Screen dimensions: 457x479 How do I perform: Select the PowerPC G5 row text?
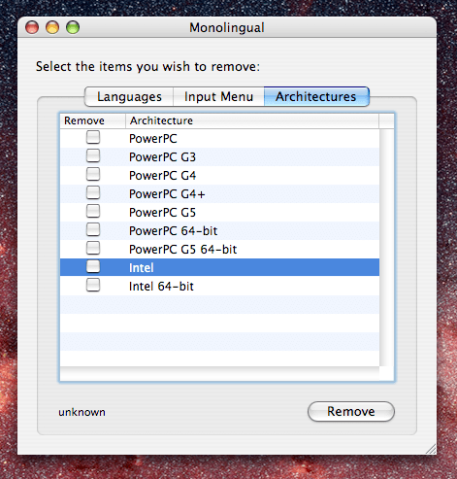coord(162,213)
